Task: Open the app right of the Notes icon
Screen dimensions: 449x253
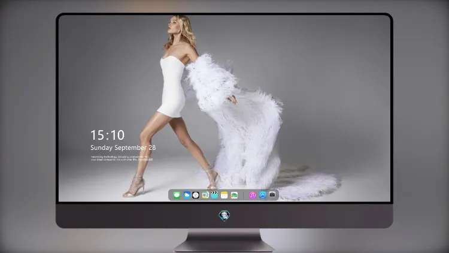Action: (234, 195)
